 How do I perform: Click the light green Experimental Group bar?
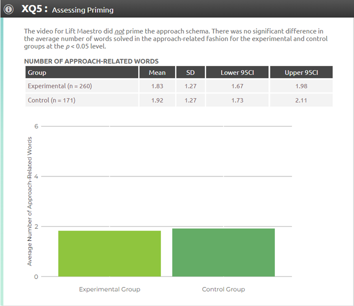click(x=109, y=253)
